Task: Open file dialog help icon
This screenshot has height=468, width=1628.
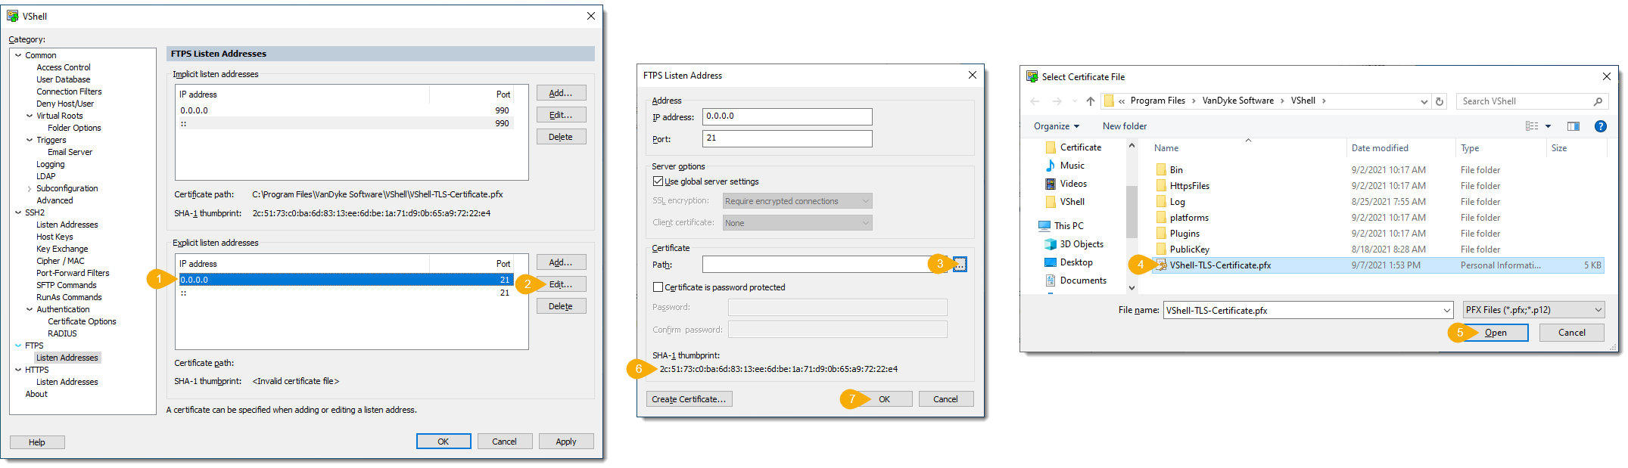Action: (x=1601, y=126)
